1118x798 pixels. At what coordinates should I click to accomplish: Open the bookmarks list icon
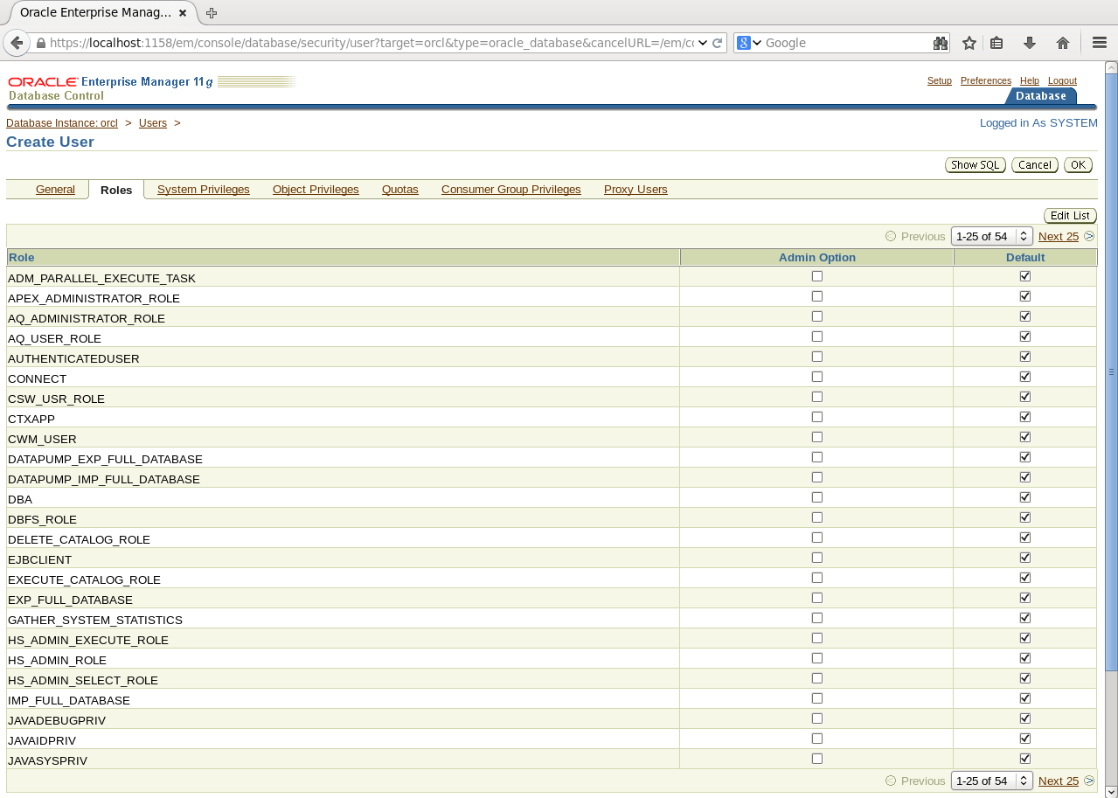(x=996, y=43)
